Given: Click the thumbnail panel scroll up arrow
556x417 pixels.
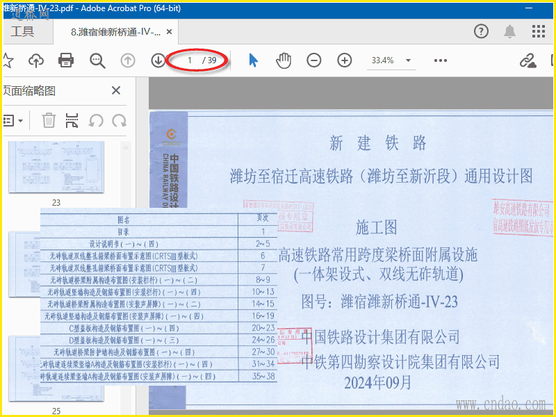Looking at the screenshot, I should tap(126, 147).
